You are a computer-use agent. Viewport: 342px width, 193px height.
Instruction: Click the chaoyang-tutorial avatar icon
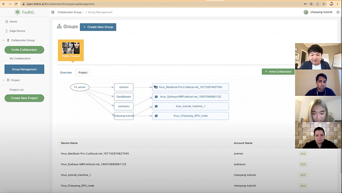(x=306, y=12)
